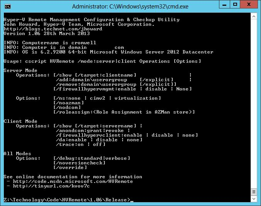Click the '/trace:on | off]' line
The height and width of the screenshot is (206, 261).
coord(81,144)
